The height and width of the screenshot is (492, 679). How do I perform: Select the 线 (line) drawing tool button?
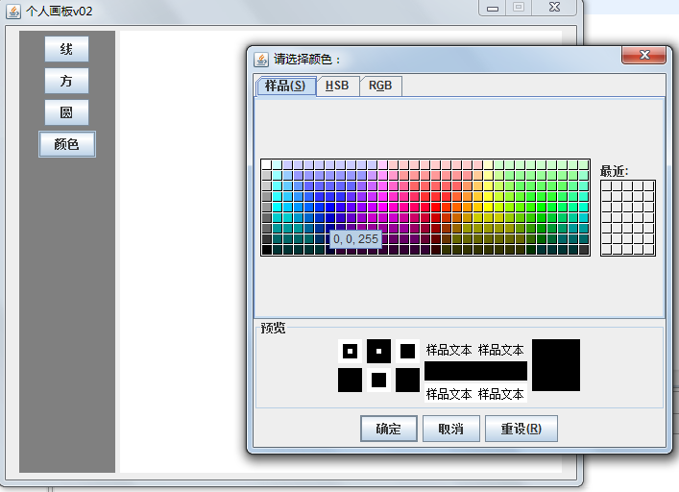point(66,49)
